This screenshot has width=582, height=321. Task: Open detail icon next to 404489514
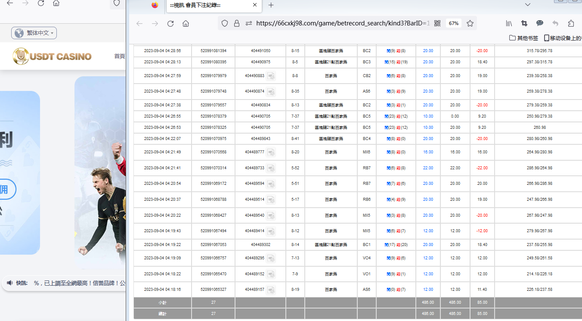tap(271, 199)
